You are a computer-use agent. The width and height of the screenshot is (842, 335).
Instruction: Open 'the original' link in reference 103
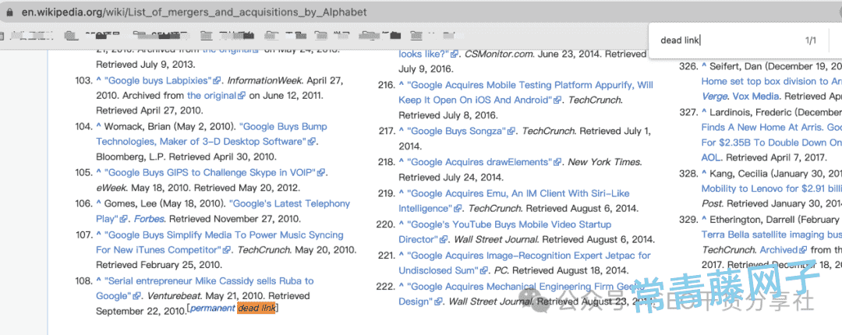[x=211, y=96]
